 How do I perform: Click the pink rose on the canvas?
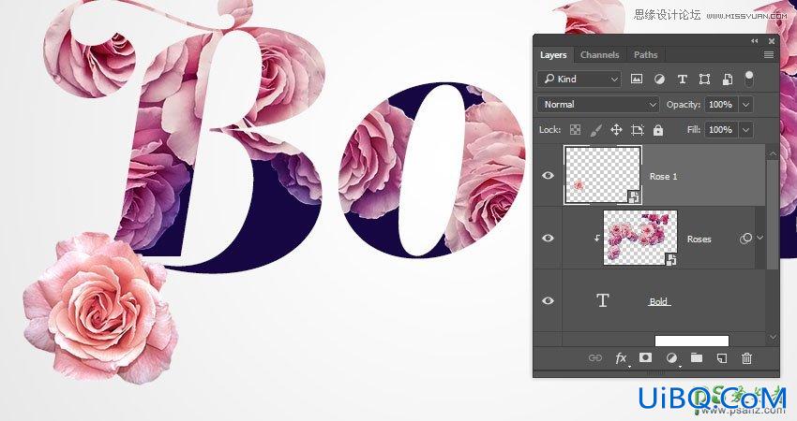pyautogui.click(x=101, y=308)
